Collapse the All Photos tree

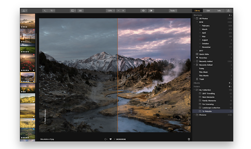click(195, 18)
